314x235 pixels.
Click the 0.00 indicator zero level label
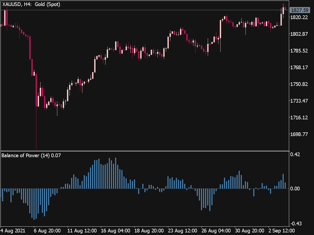(295, 189)
